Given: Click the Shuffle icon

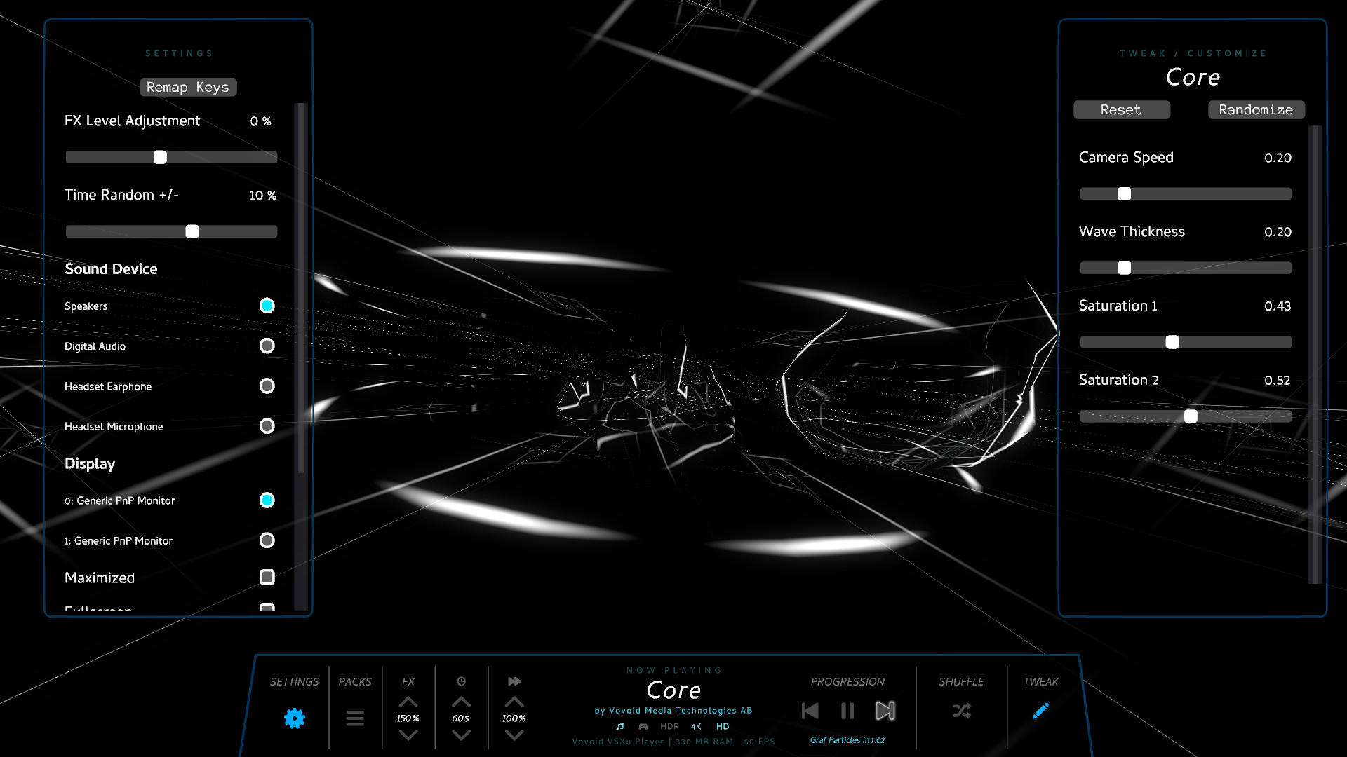Looking at the screenshot, I should [x=961, y=711].
